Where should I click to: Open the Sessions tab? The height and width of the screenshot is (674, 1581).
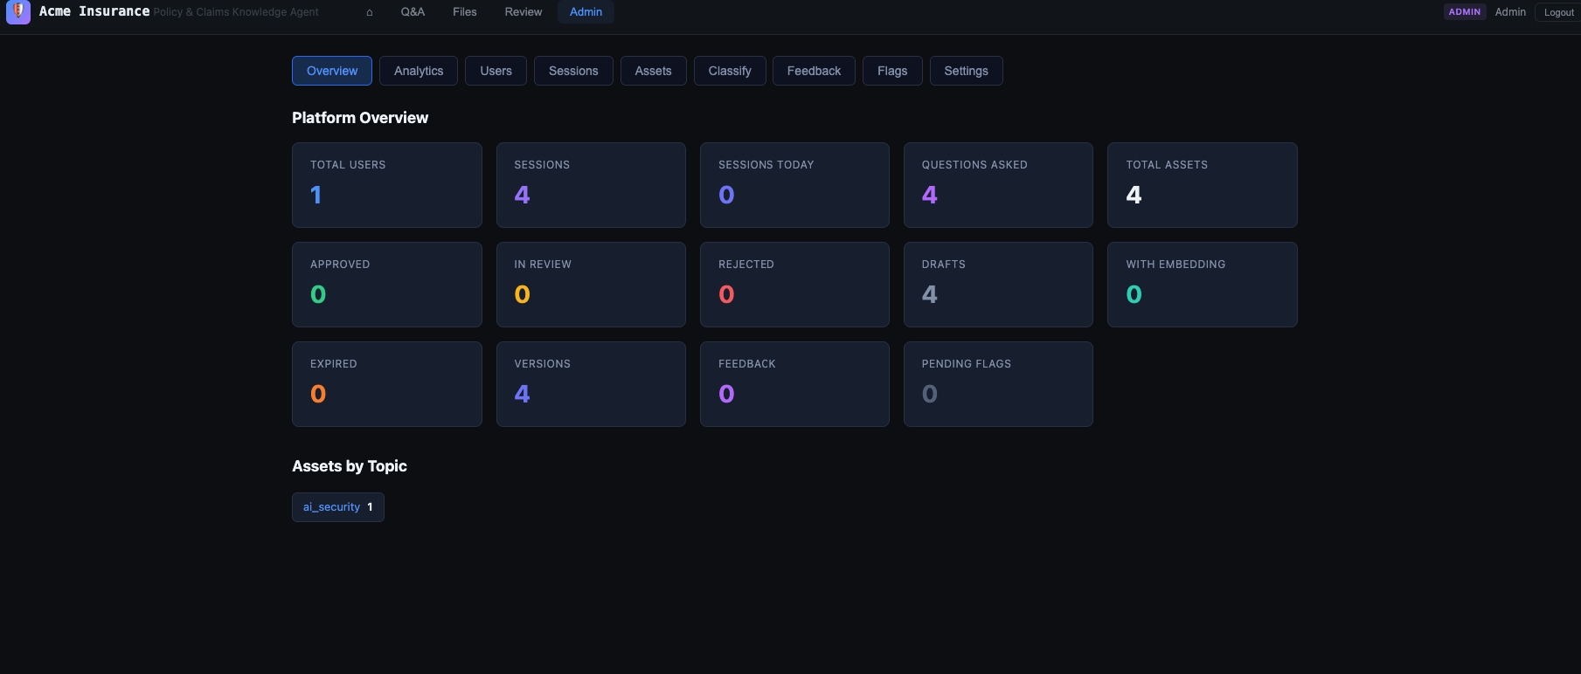[573, 71]
